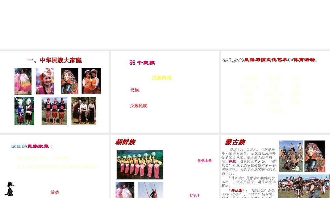Select Mongolian wrestling match crowd photo
Image resolution: width=330 pixels, height=198 pixels.
304,186
